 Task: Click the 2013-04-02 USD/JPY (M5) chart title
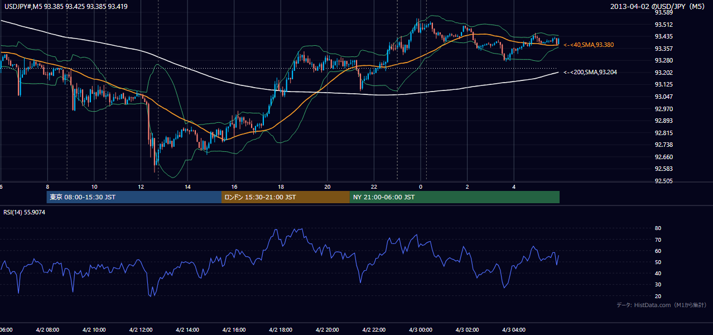tap(658, 7)
